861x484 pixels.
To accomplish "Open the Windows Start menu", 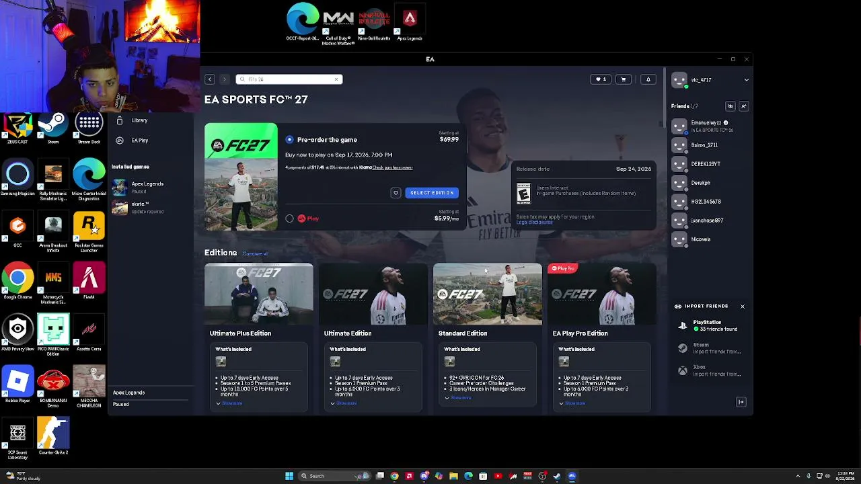I will 289,476.
